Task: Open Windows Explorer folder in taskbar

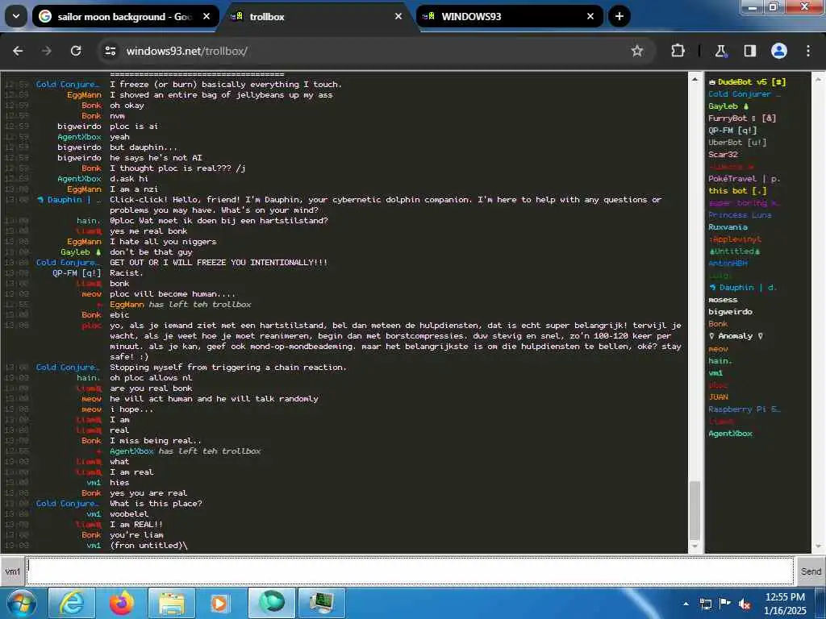Action: 172,603
